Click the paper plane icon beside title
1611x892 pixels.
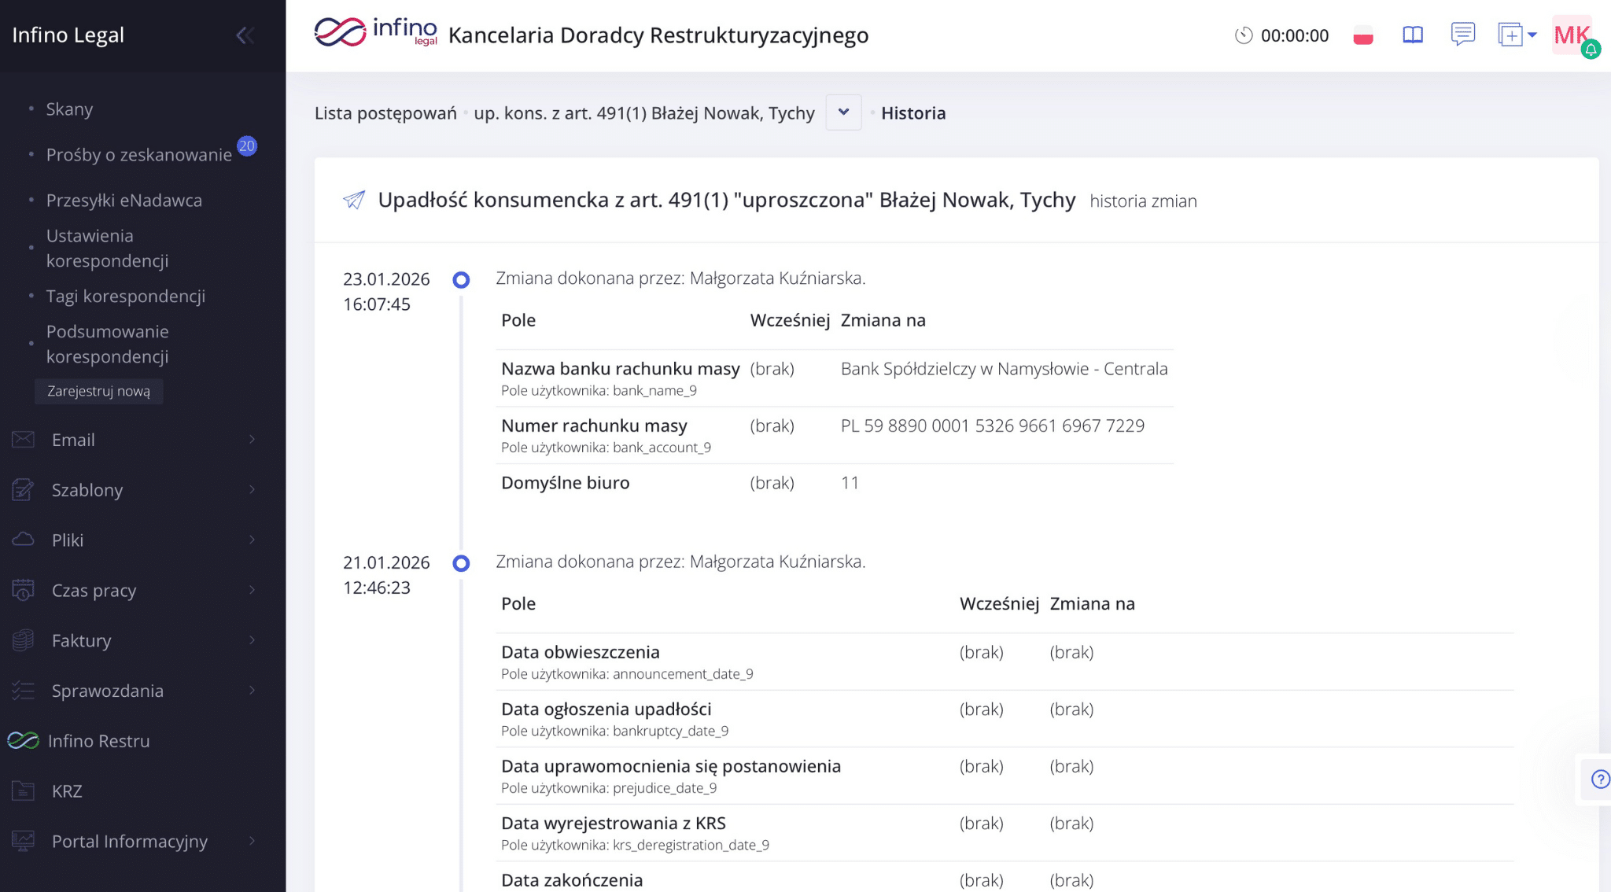point(354,200)
